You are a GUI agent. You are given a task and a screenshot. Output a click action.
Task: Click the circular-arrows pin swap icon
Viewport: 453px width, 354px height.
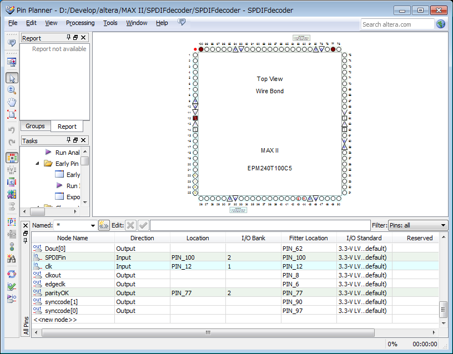(12, 274)
